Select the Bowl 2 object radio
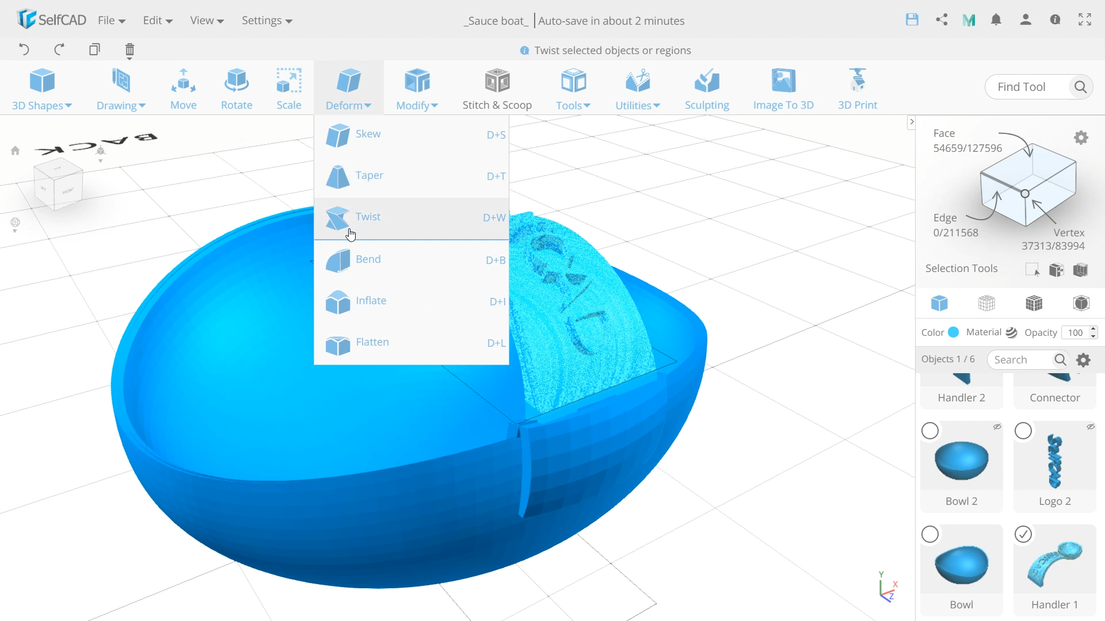Viewport: 1105px width, 621px height. [930, 431]
